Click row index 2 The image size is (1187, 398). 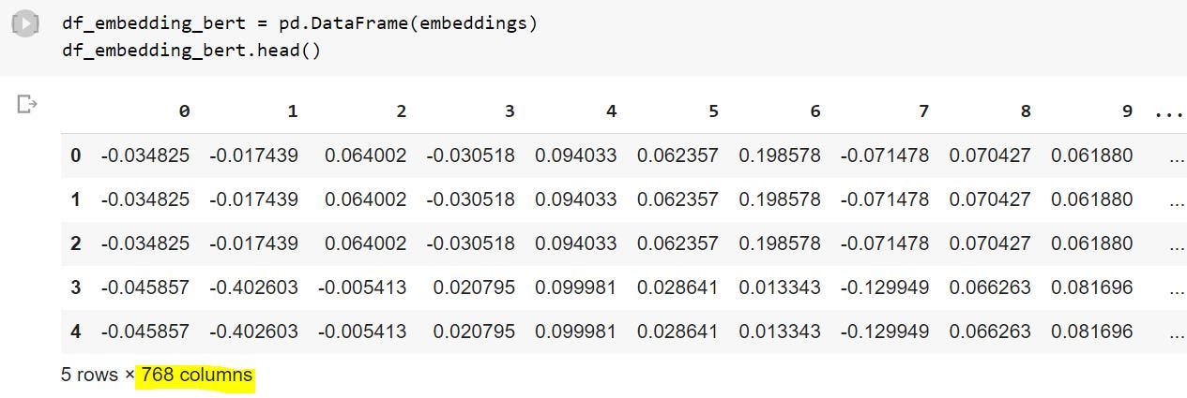click(x=76, y=243)
